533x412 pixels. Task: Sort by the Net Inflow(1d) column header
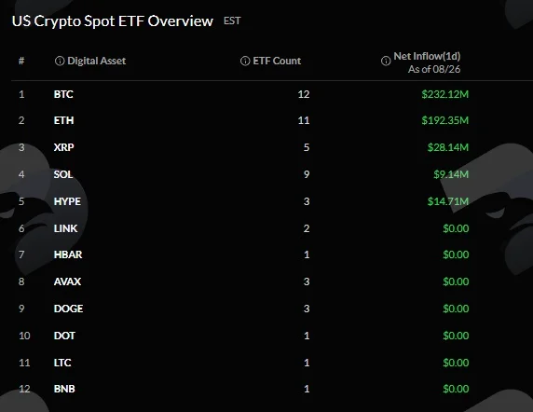click(x=427, y=56)
